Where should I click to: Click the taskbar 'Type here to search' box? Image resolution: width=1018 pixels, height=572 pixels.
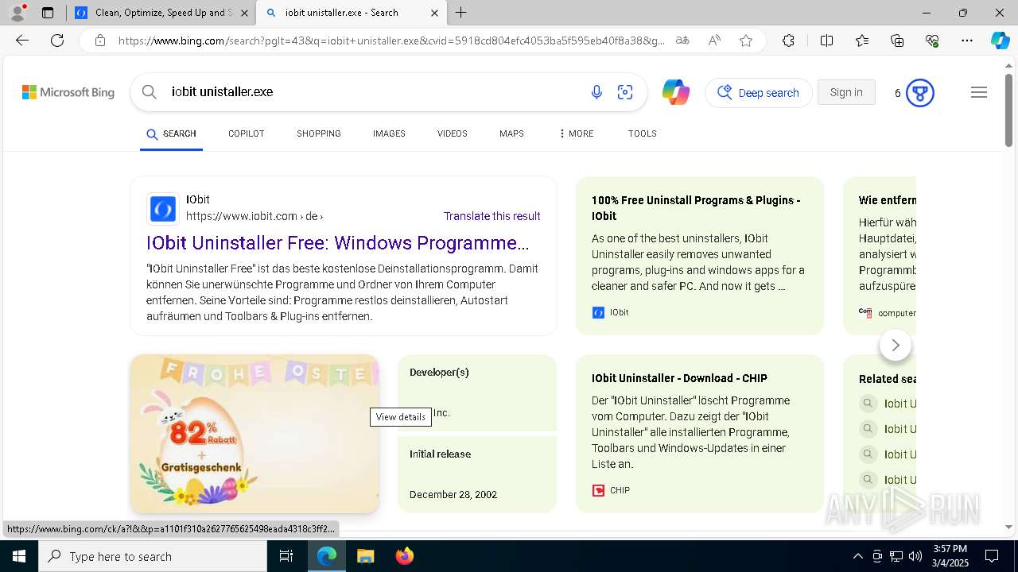click(x=153, y=556)
